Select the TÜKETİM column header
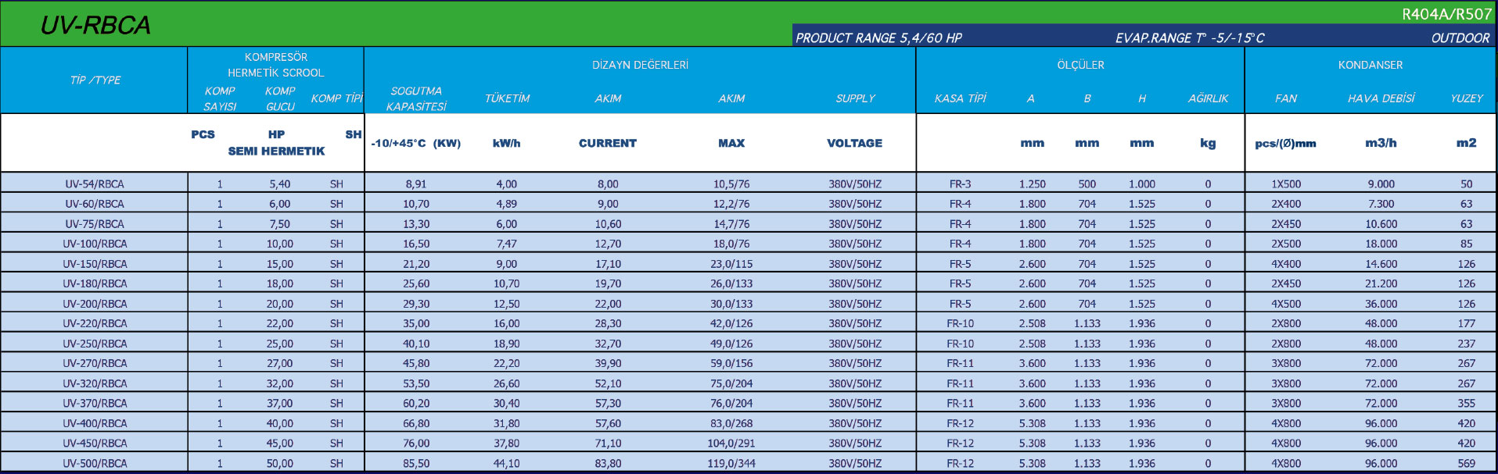The height and width of the screenshot is (474, 1498). [507, 98]
